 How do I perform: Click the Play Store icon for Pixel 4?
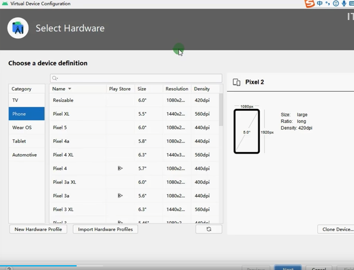pyautogui.click(x=120, y=168)
